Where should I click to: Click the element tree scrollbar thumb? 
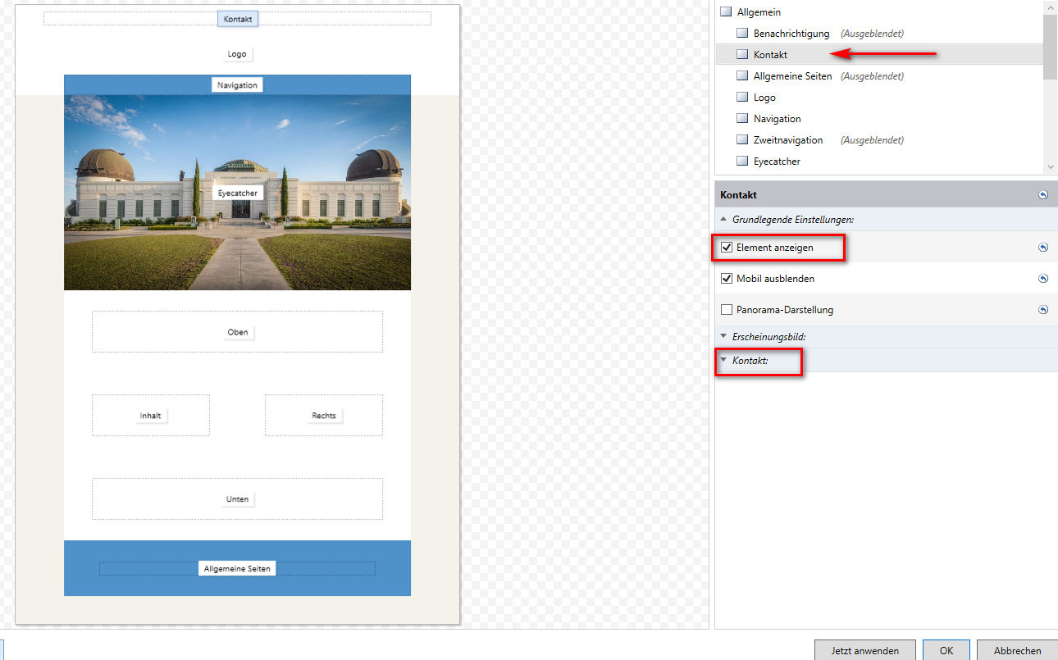point(1051,47)
